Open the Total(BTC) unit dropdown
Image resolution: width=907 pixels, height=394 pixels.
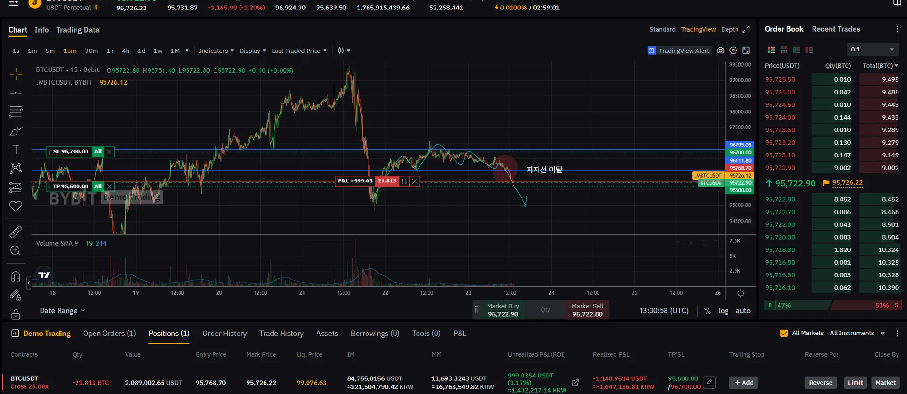(x=881, y=65)
